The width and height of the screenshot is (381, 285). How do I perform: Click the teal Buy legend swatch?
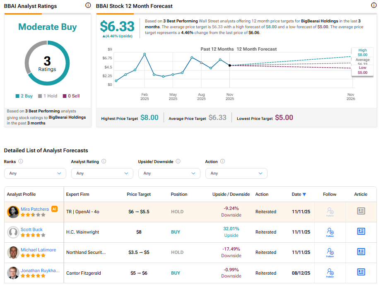(17, 96)
